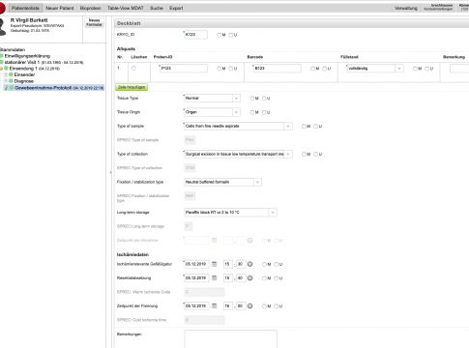This screenshot has width=469, height=348.
Task: Click the green Zeile hinzufügen button
Action: (132, 87)
